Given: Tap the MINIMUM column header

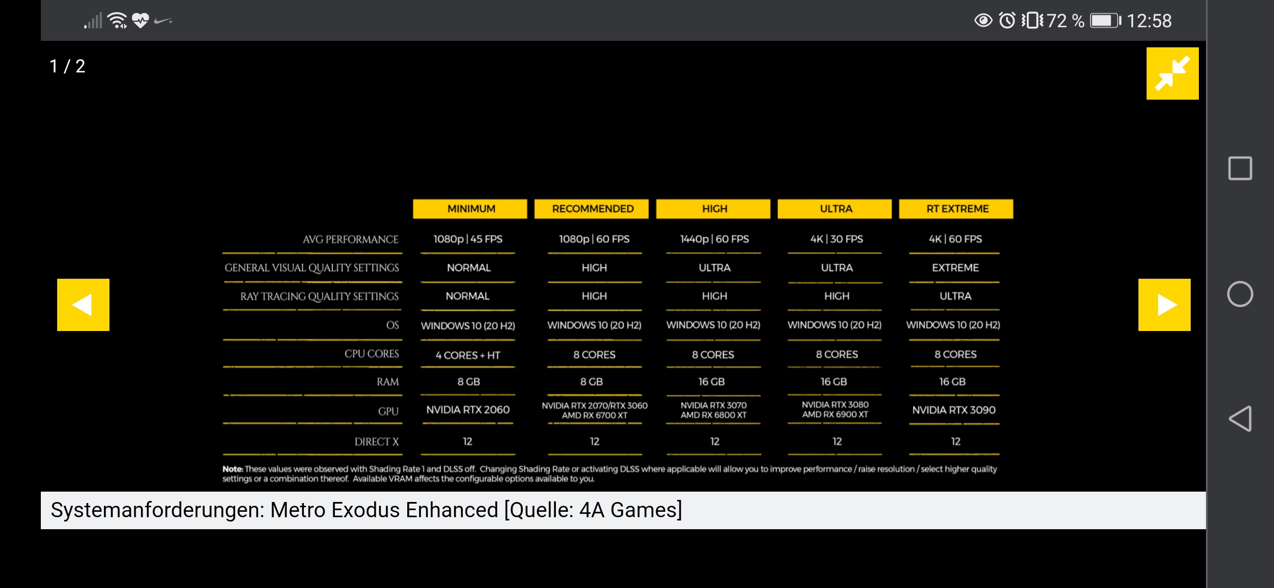Looking at the screenshot, I should click(470, 209).
